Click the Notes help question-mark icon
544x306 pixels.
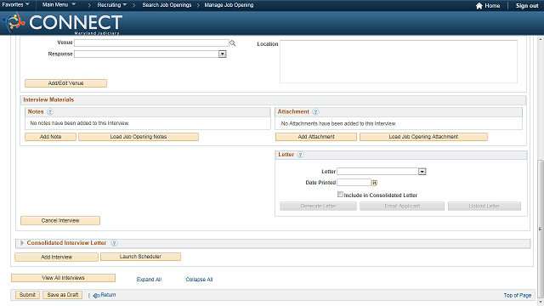pos(50,111)
